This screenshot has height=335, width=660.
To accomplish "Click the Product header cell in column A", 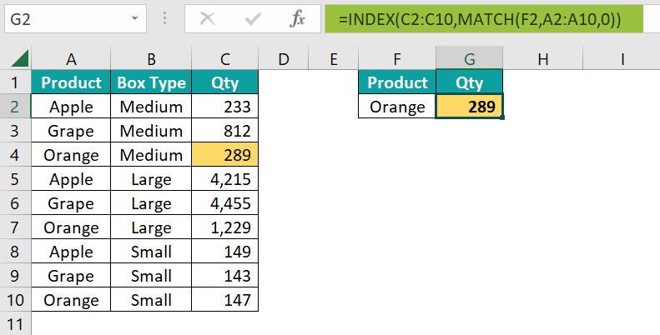I will click(71, 82).
